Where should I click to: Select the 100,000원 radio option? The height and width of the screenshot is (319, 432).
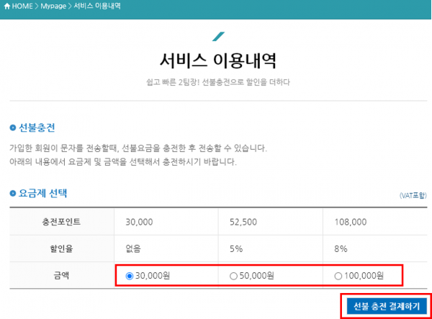click(x=338, y=276)
